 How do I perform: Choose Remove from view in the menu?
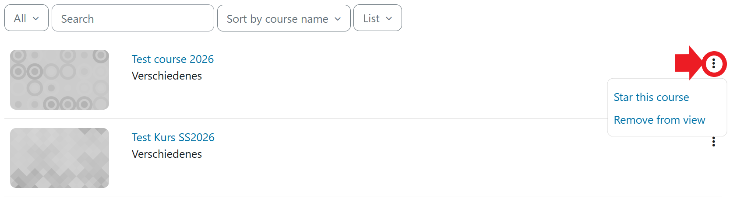pos(659,120)
